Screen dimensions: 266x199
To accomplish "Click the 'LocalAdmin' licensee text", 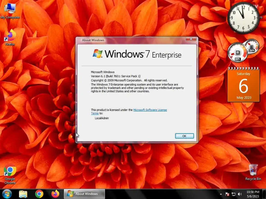I will 102,118.
